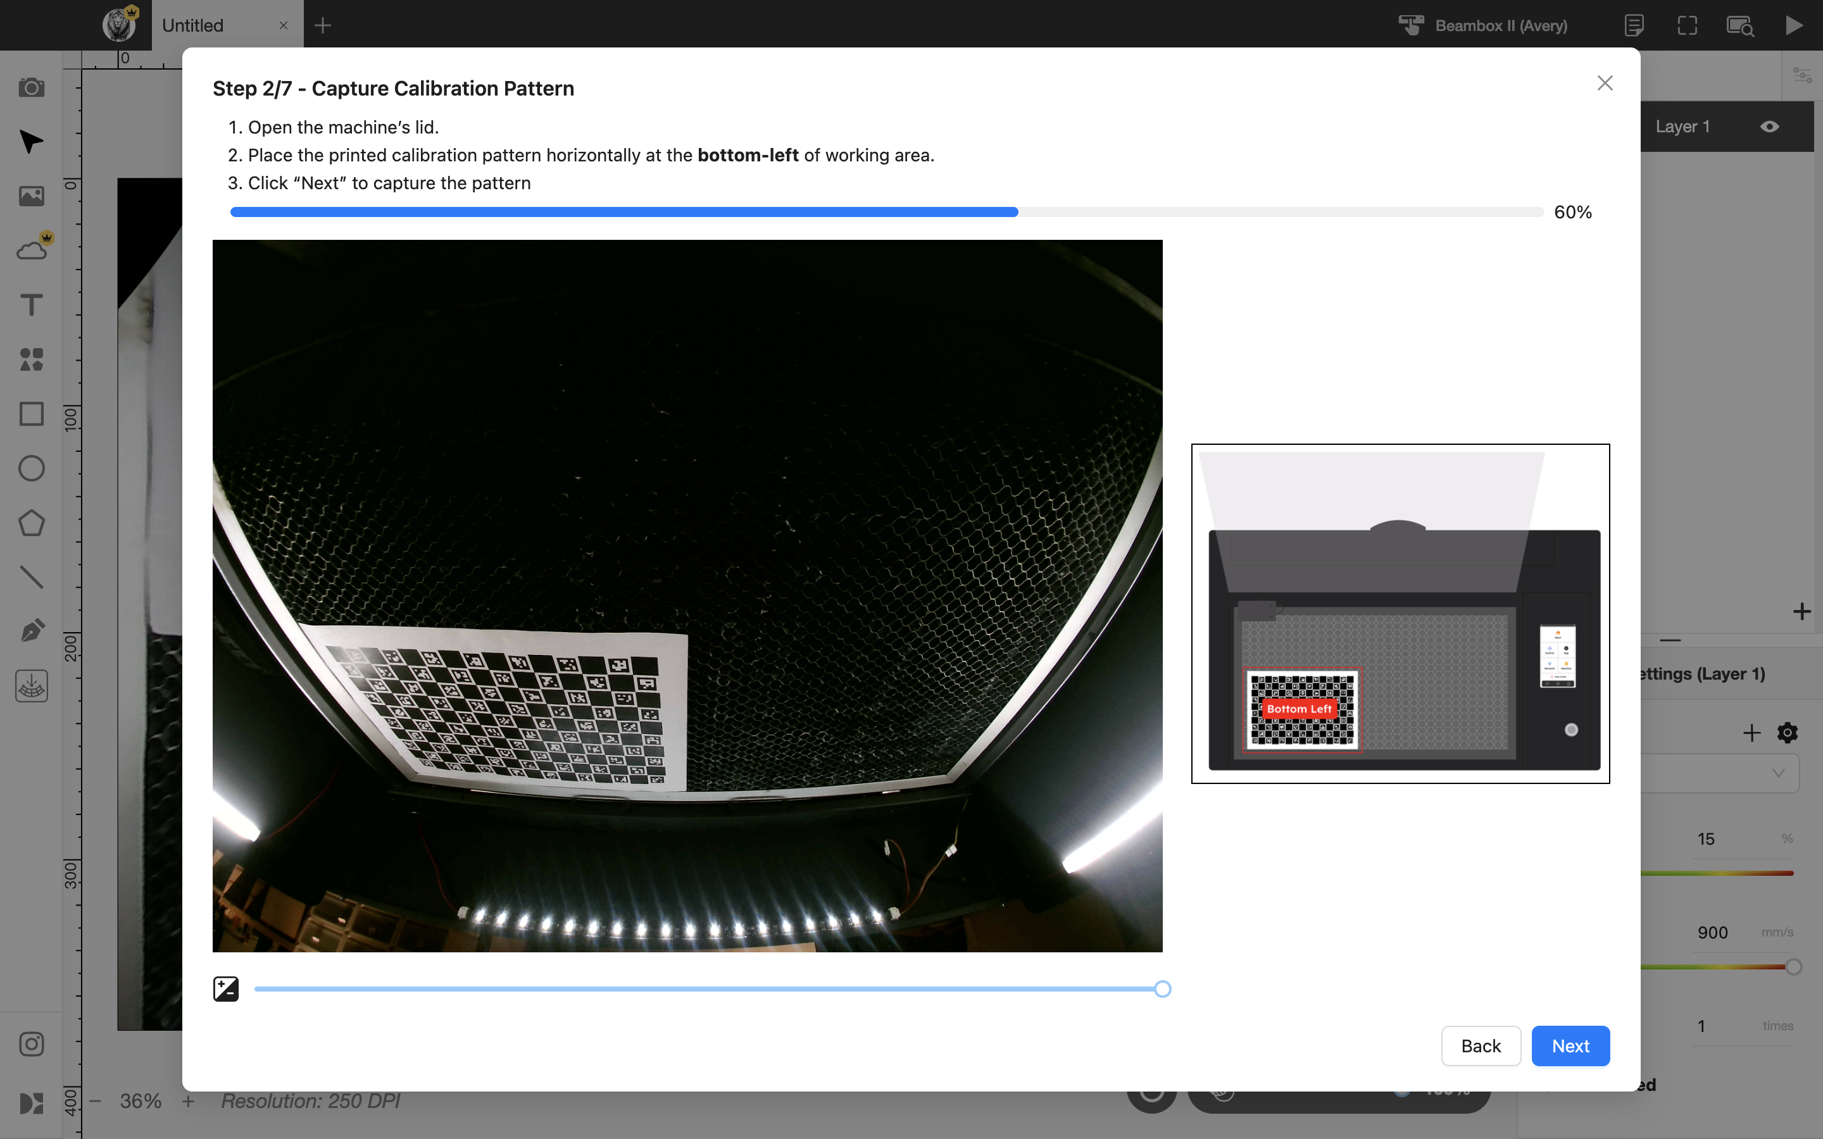
Task: Select the Pen tool
Action: pos(31,632)
